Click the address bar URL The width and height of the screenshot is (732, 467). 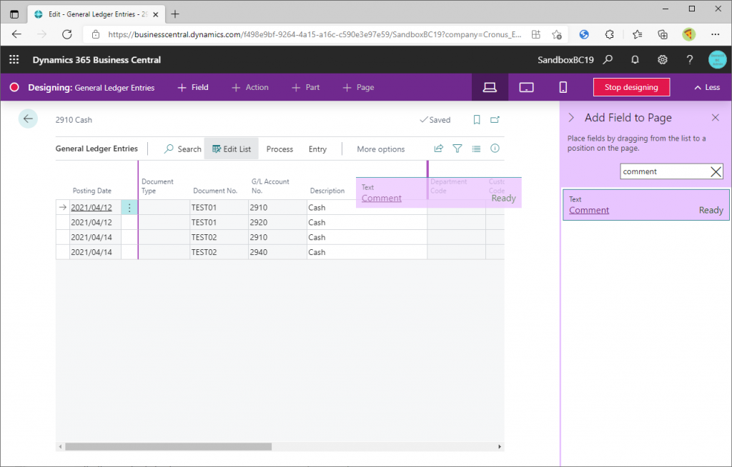coord(315,34)
